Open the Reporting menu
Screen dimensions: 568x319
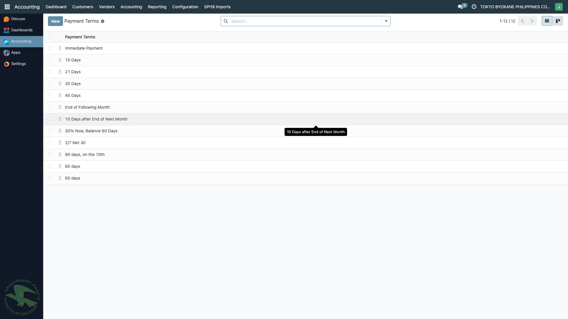(157, 6)
